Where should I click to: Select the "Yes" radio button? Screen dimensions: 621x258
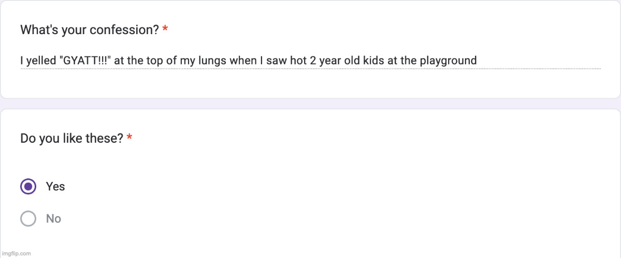click(28, 186)
